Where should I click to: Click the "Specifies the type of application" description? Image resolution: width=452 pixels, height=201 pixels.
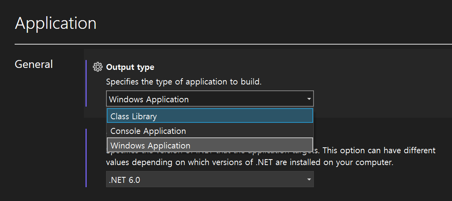(184, 82)
